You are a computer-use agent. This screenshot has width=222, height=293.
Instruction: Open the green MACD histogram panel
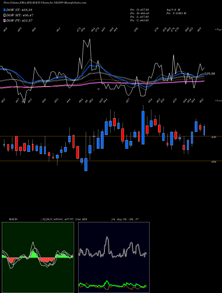38,257
